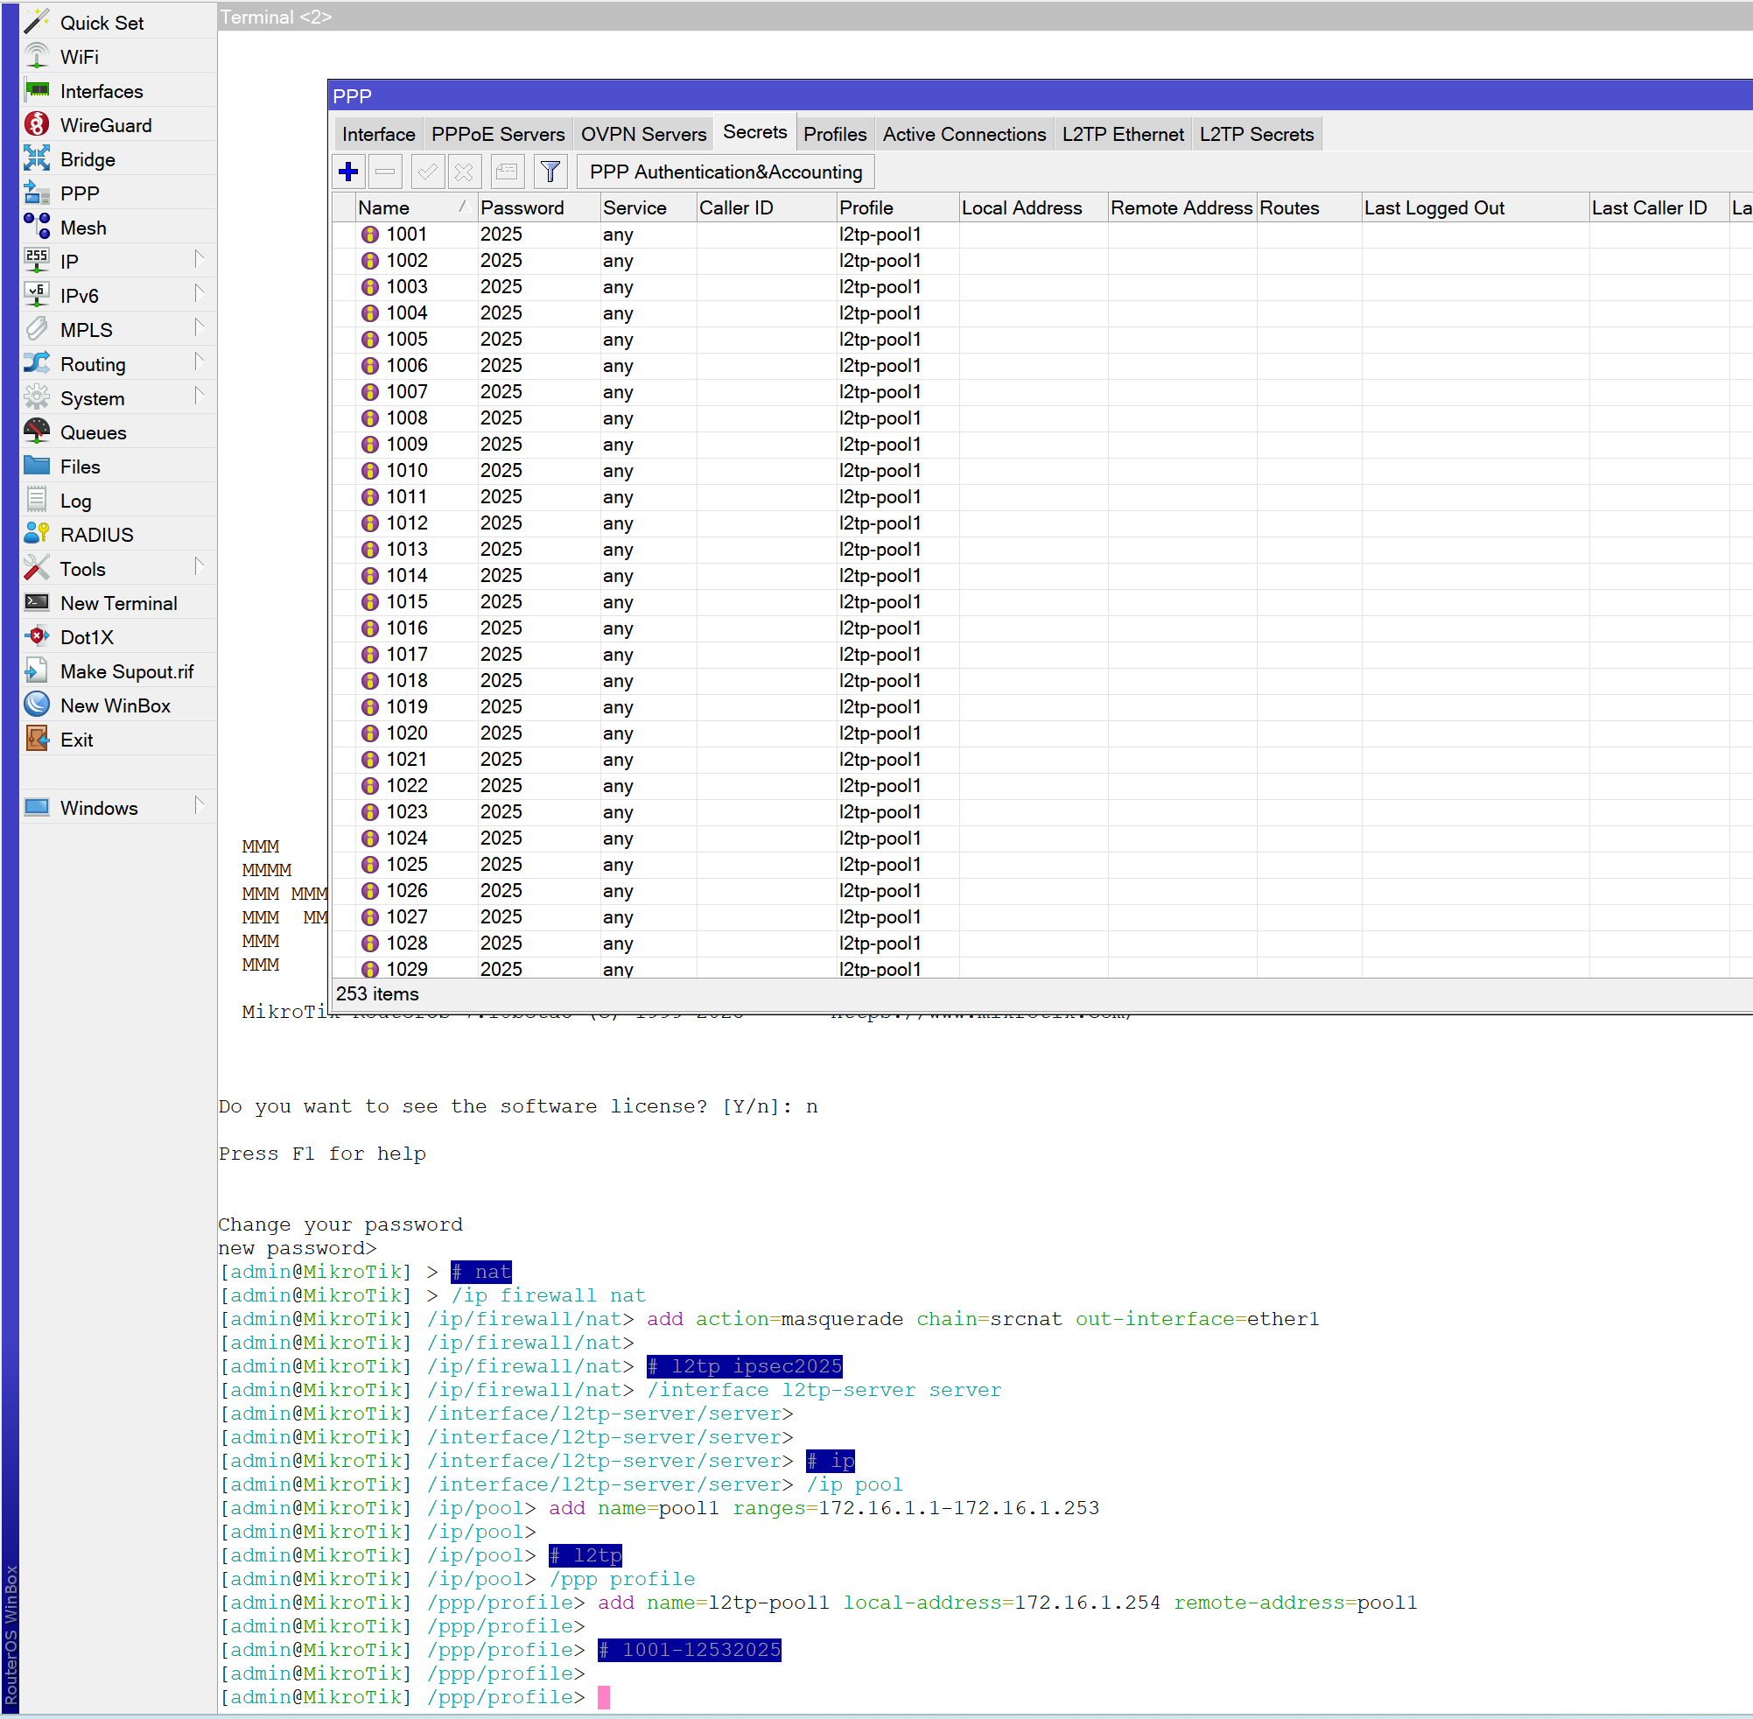Select the Secrets tab

click(x=754, y=132)
